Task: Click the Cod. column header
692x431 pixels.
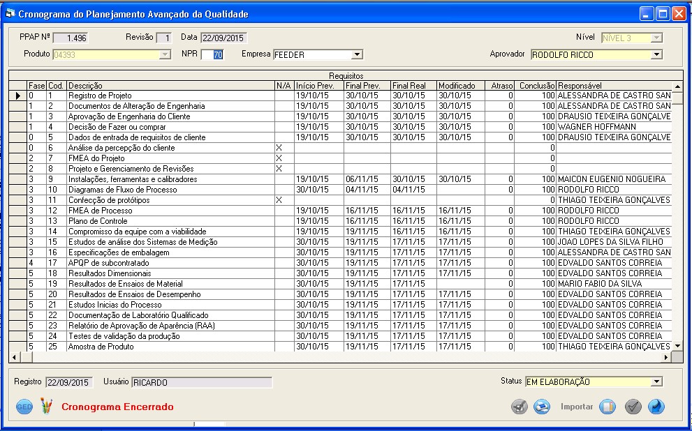Action: 57,86
